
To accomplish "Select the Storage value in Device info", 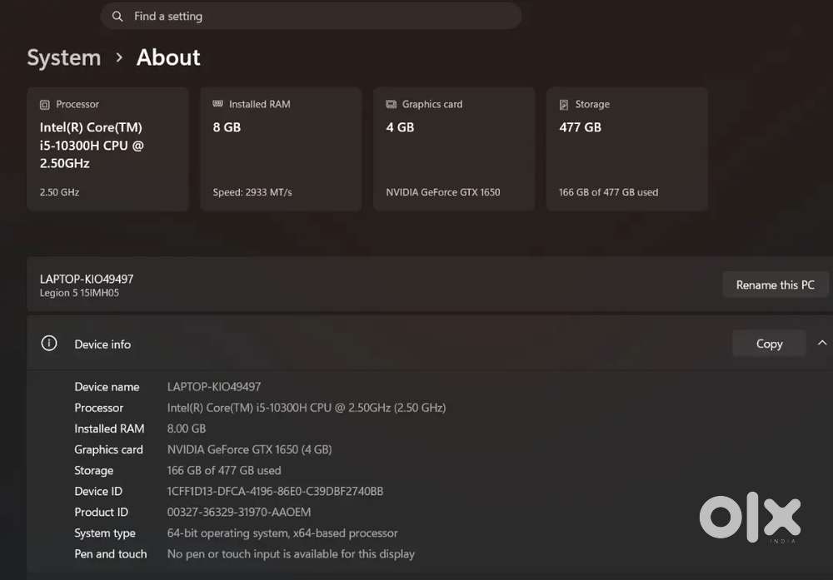I will click(224, 470).
